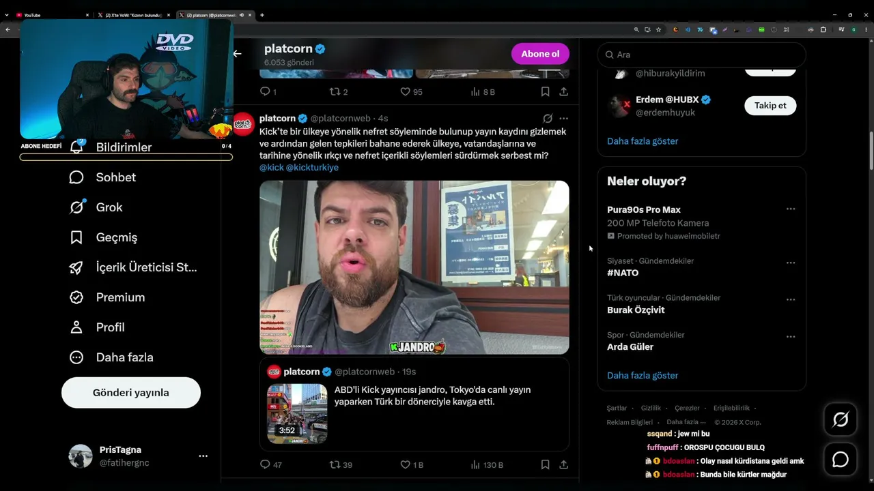
Task: Open more options for Burak Özçivit trend
Action: [x=791, y=299]
